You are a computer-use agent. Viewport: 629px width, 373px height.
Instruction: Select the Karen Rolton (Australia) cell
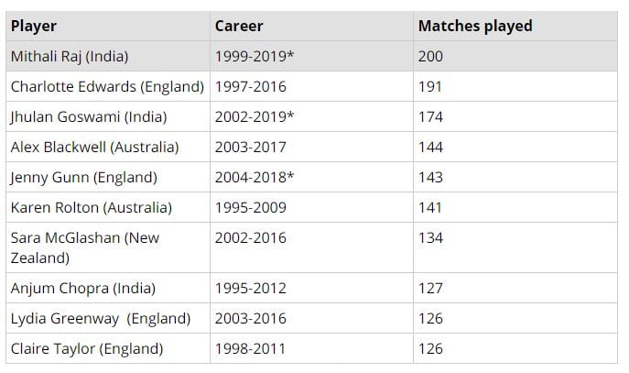[91, 207]
